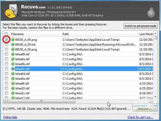Click the green state icon for b4ae11.rbf
Screen dimensions: 161x121
[x=13, y=93]
